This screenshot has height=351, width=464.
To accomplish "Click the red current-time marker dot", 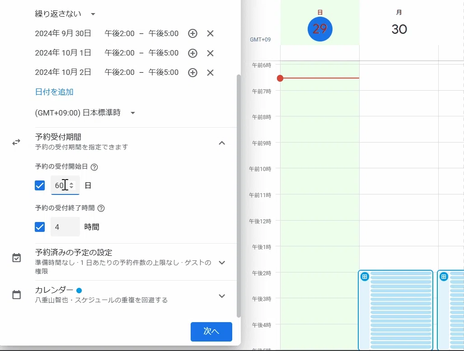I will coord(280,78).
